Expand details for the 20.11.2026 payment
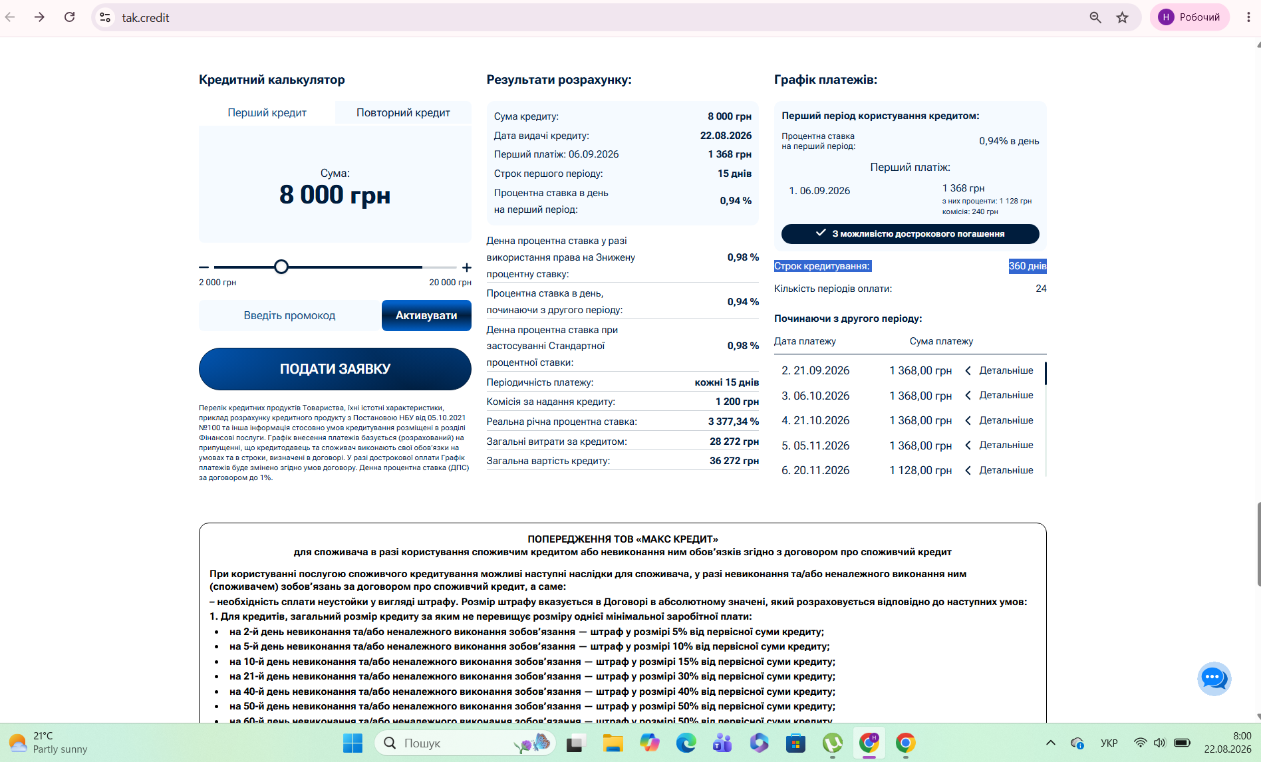1261x762 pixels. 1000,470
